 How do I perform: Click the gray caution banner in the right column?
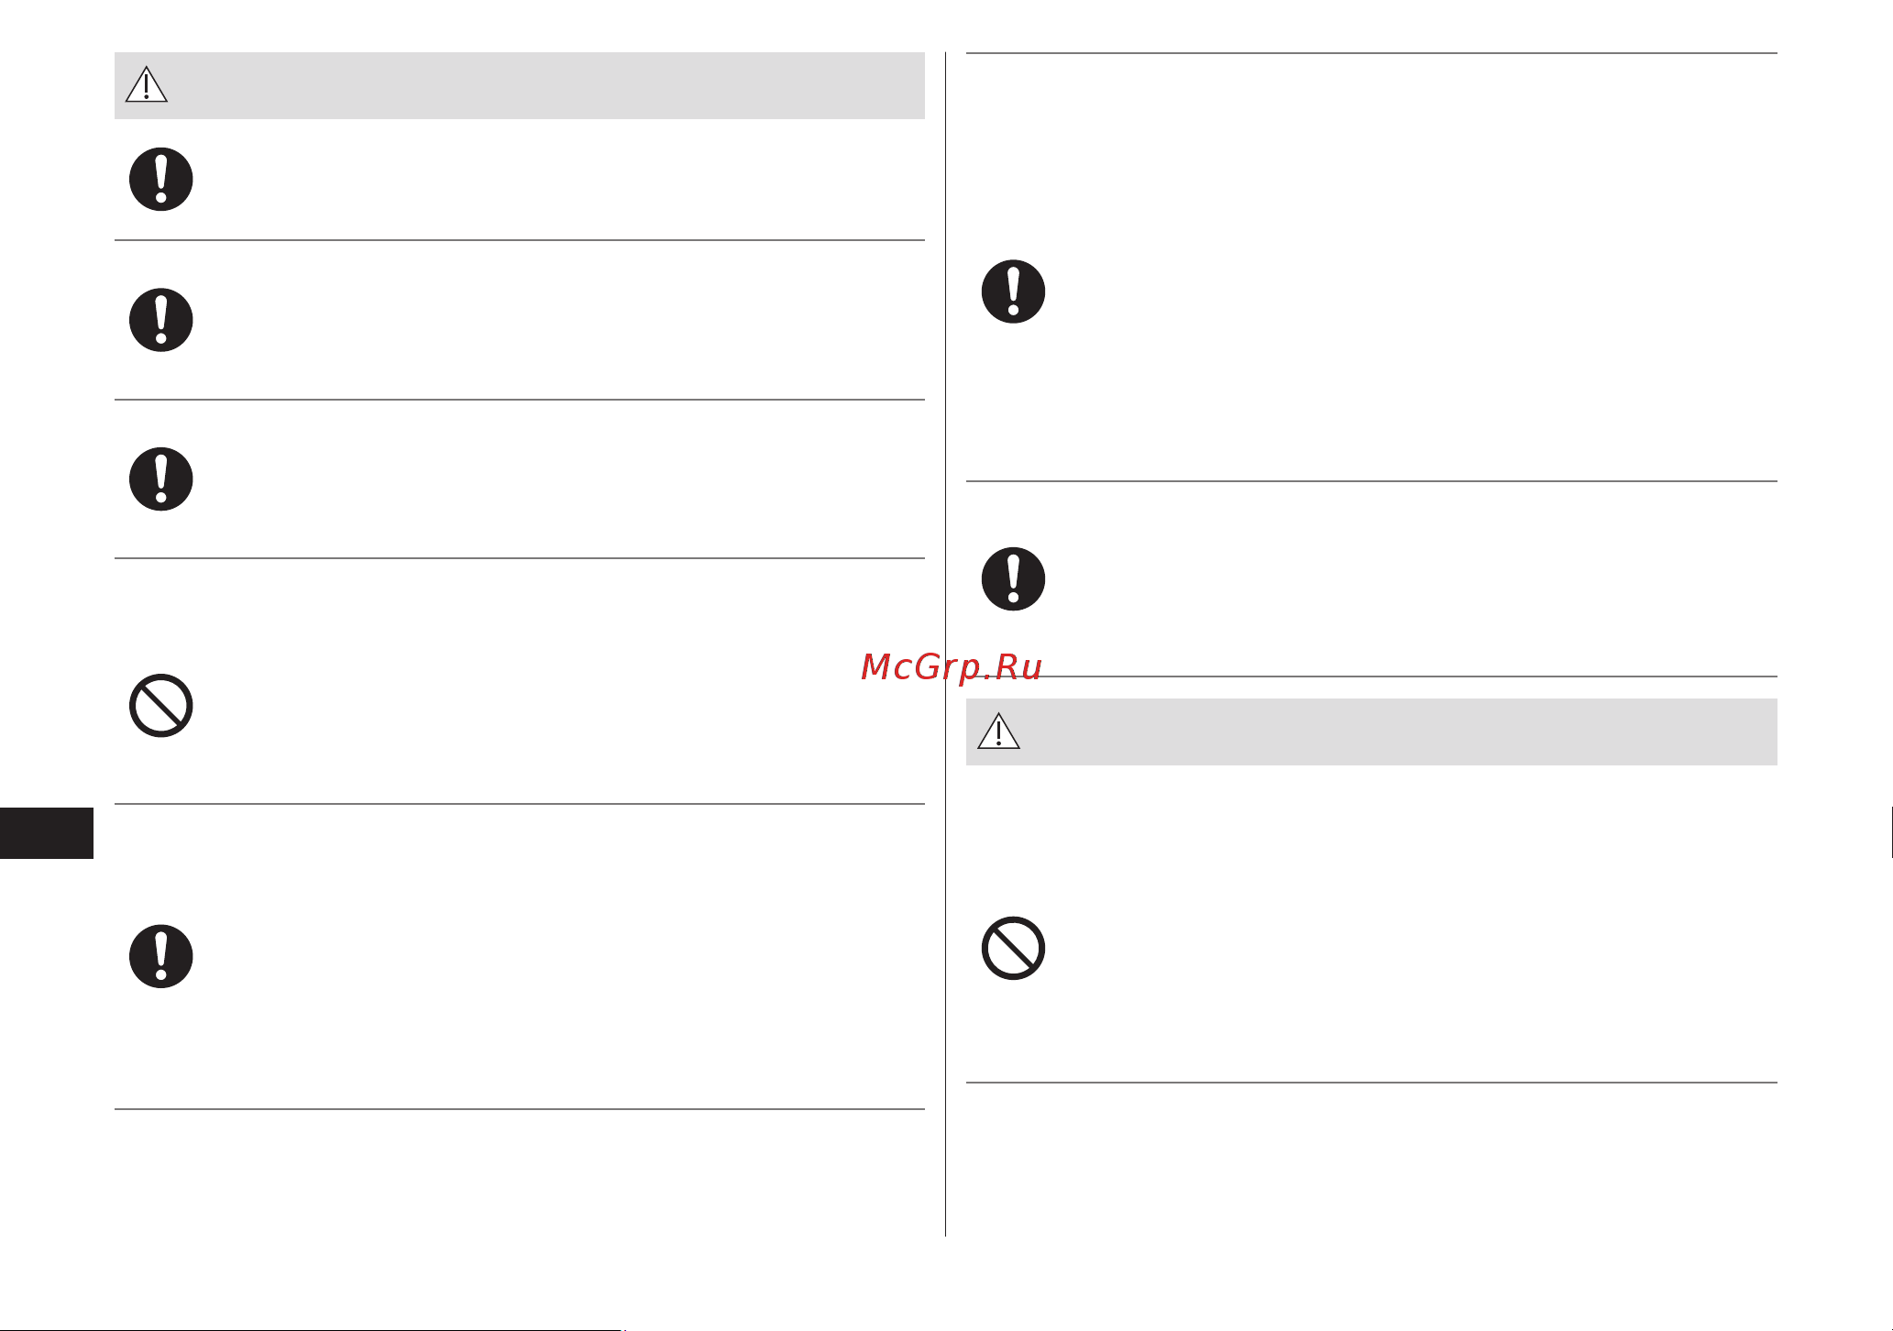(1371, 731)
